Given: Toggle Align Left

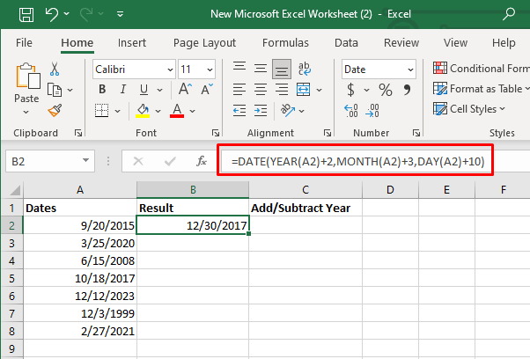Looking at the screenshot, I should (x=239, y=90).
